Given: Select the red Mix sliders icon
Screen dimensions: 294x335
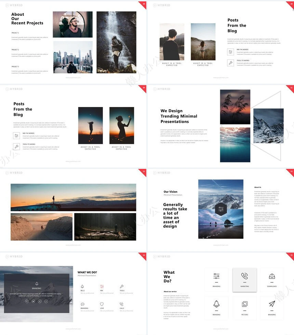Looking at the screenshot, I should (x=102, y=286).
